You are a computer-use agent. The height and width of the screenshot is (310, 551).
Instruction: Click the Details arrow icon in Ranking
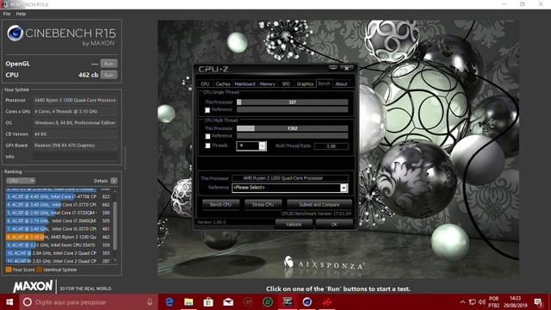(x=114, y=181)
